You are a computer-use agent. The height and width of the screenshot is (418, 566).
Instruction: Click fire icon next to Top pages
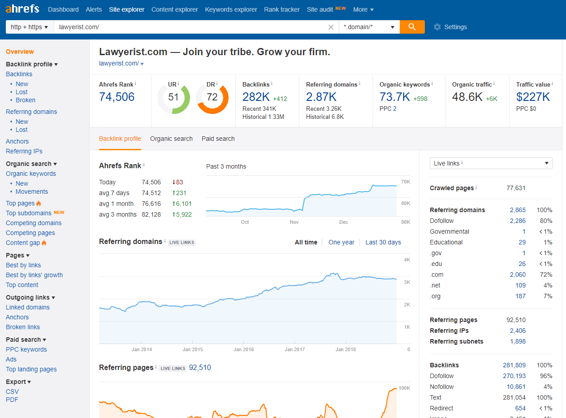[x=39, y=203]
